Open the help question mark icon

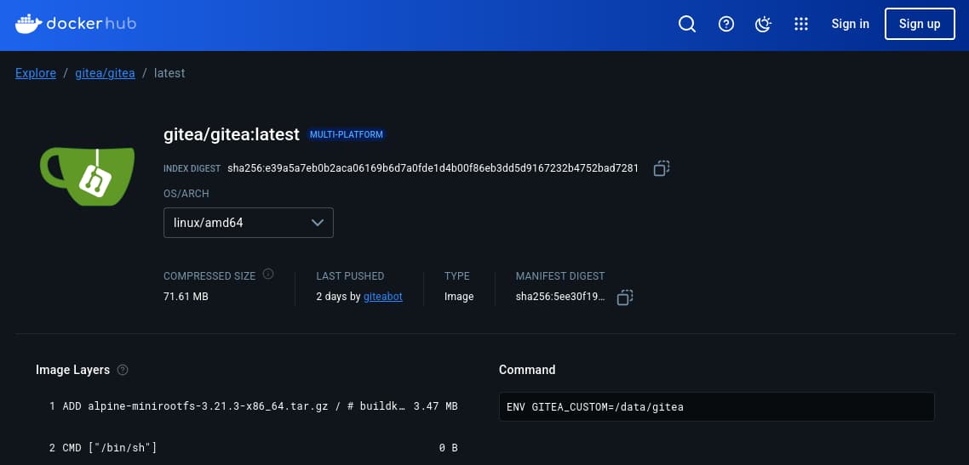click(x=726, y=24)
